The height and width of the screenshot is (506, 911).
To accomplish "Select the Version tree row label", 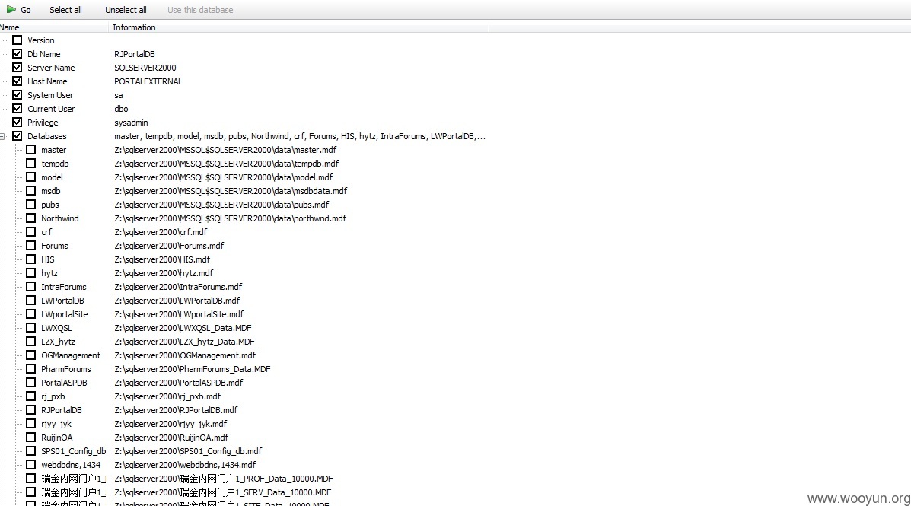I will click(x=40, y=40).
